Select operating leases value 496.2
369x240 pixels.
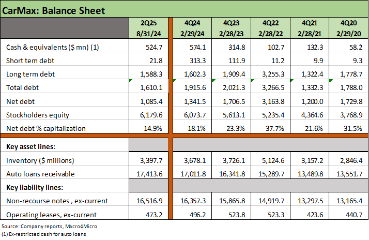pos(197,215)
